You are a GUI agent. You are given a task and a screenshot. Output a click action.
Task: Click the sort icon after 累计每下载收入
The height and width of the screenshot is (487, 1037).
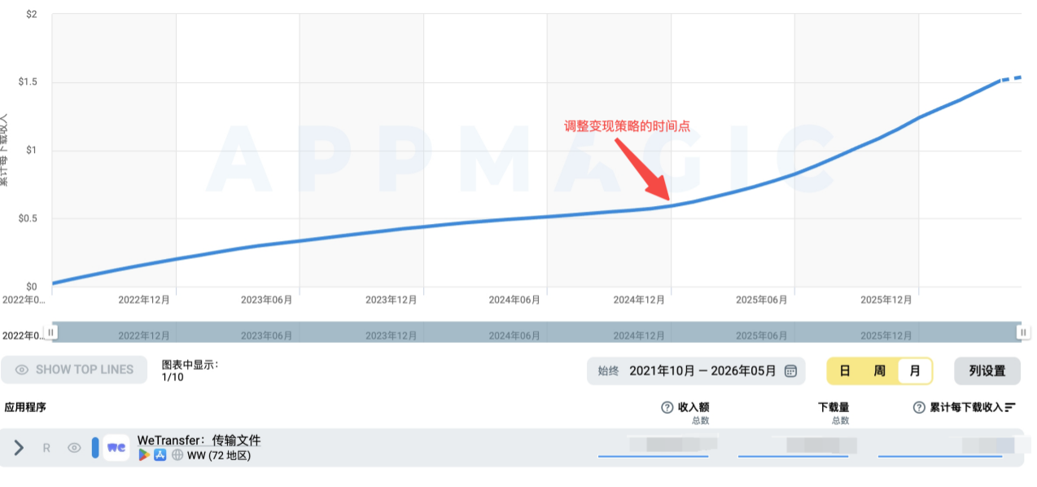pyautogui.click(x=1011, y=407)
